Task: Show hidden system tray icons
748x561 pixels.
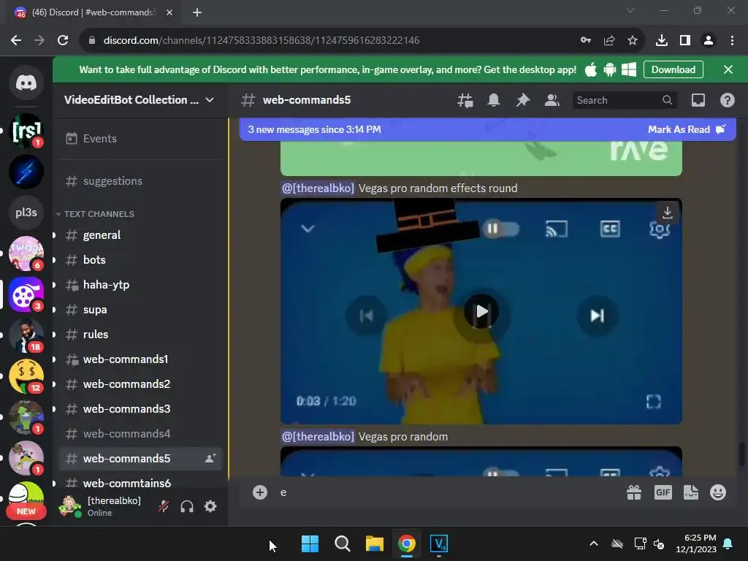Action: tap(593, 543)
